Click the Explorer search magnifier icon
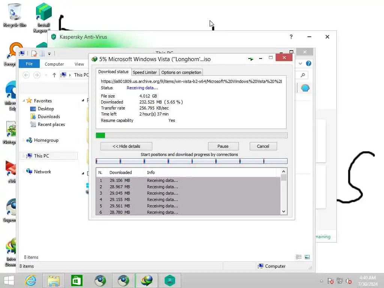Image resolution: width=384 pixels, height=288 pixels. click(303, 75)
